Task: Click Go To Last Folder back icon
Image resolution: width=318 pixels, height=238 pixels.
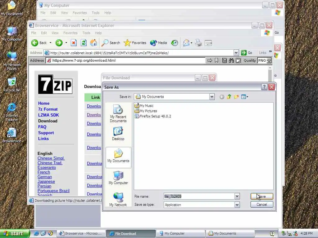Action: [x=222, y=97]
